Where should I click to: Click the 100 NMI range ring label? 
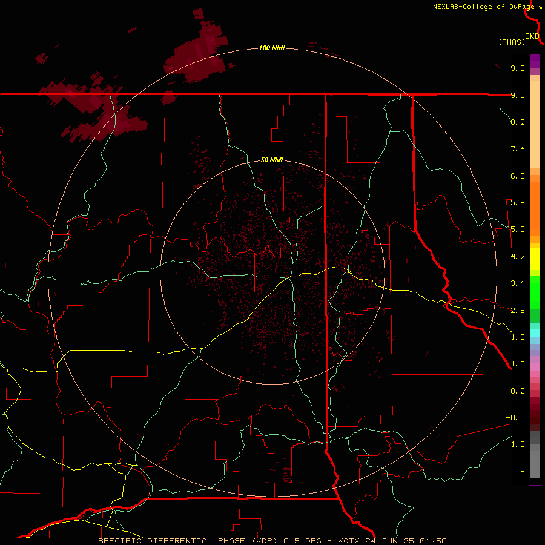click(x=272, y=48)
